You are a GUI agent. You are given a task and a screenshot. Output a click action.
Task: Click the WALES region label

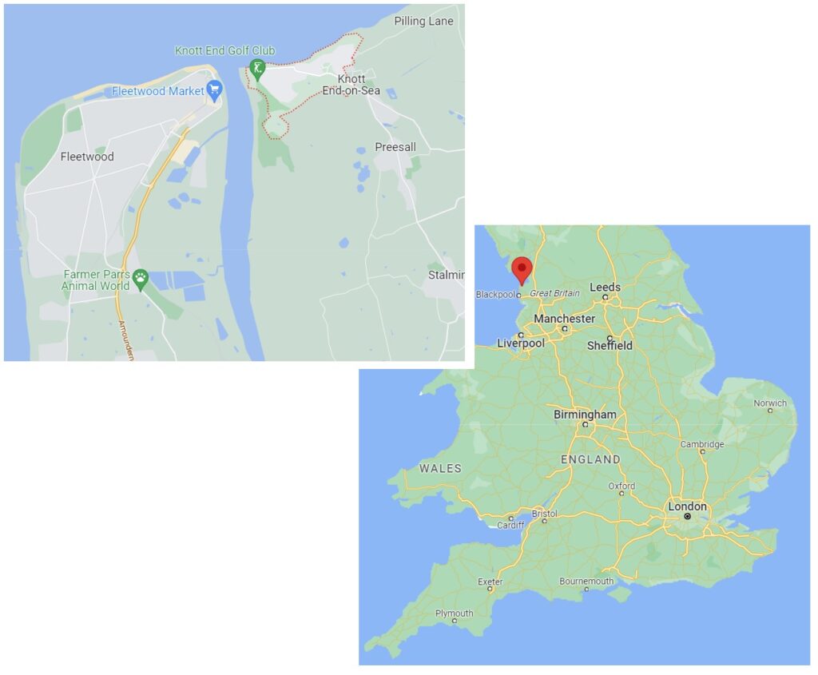coord(441,468)
